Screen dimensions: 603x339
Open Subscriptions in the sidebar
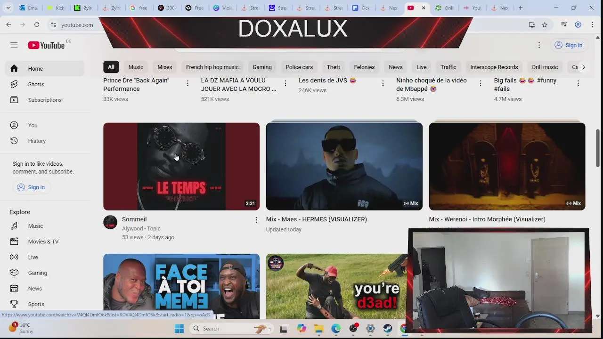[46, 100]
